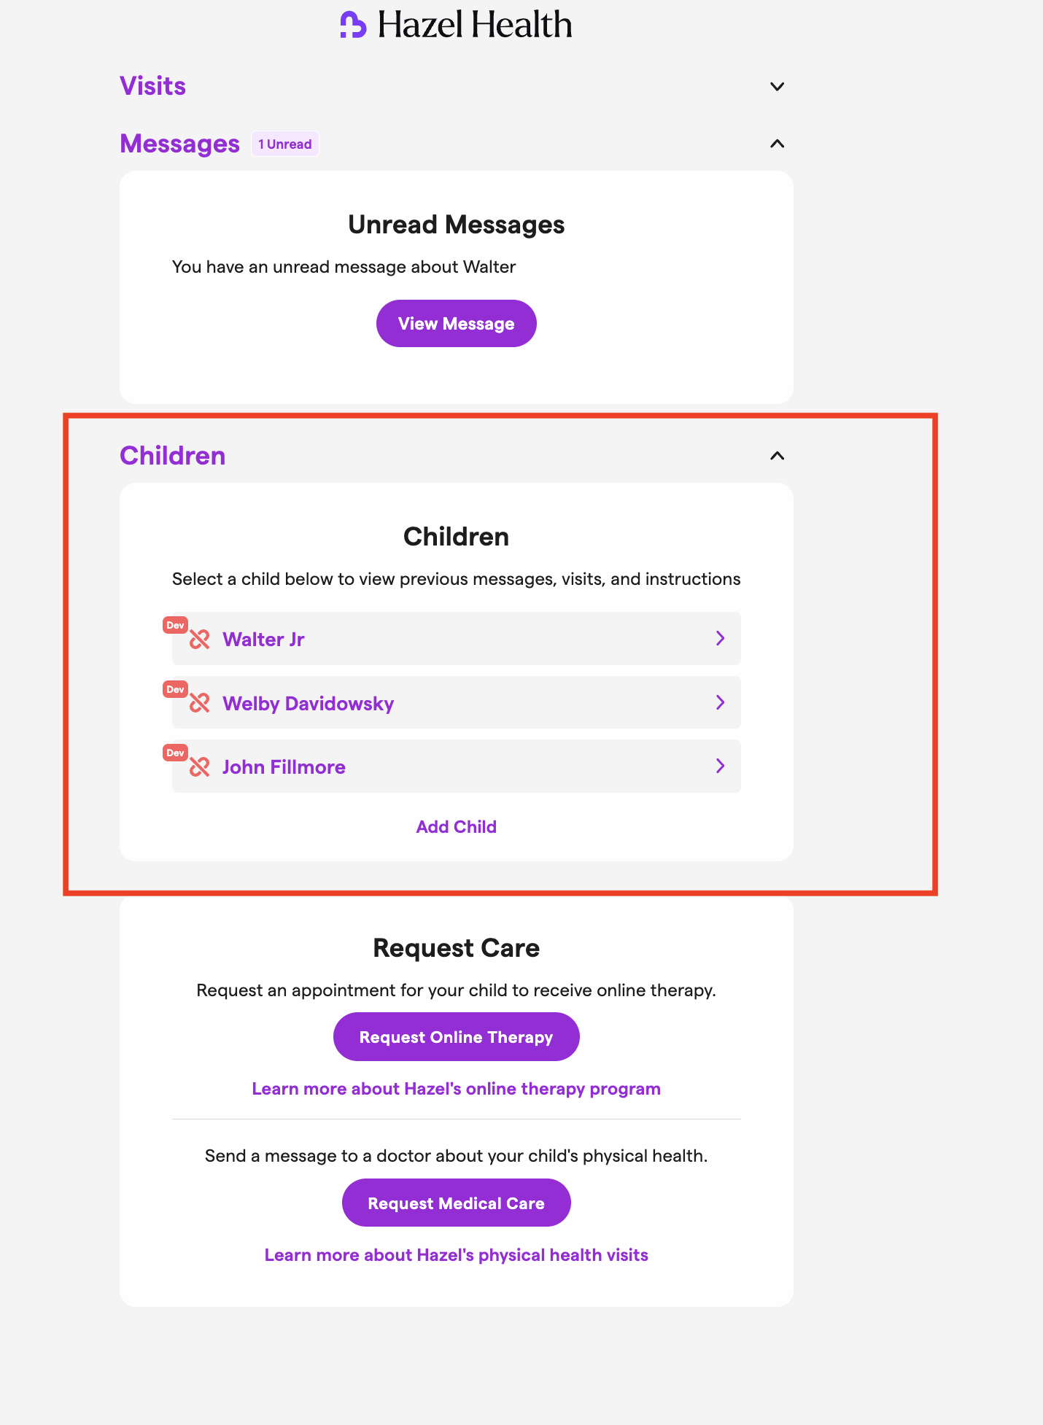Click the unlinked icon beside John Fillmore
Image resolution: width=1043 pixels, height=1425 pixels.
200,767
